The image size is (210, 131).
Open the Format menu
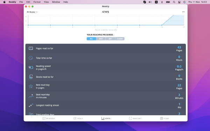pyautogui.click(x=37, y=2)
